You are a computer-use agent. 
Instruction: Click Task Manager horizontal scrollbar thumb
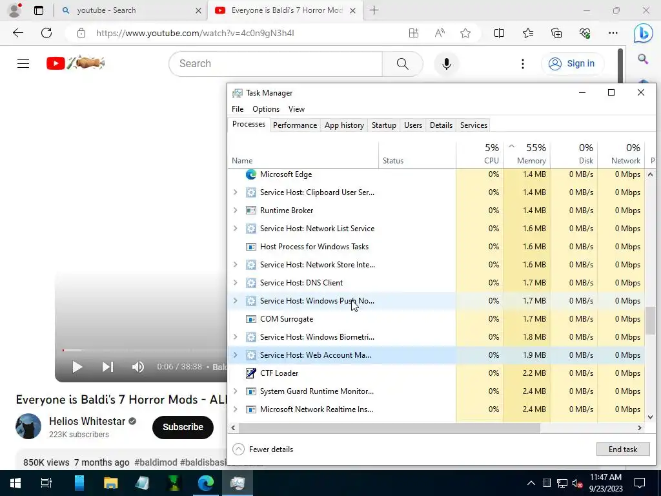(389, 428)
